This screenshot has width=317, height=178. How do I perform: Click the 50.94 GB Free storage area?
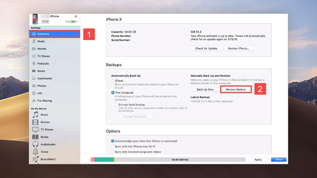(180, 159)
